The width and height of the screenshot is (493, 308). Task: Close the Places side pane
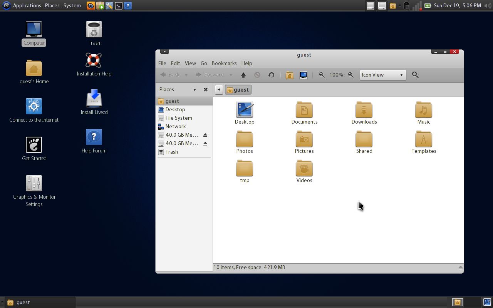(x=206, y=89)
